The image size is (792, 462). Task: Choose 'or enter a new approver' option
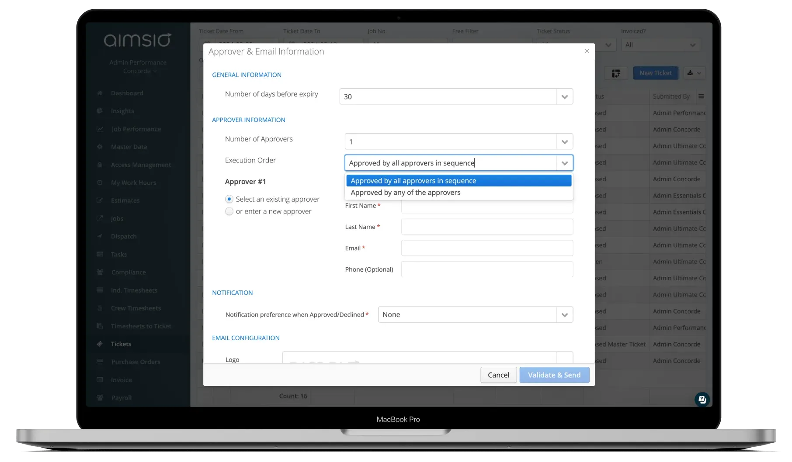coord(229,211)
